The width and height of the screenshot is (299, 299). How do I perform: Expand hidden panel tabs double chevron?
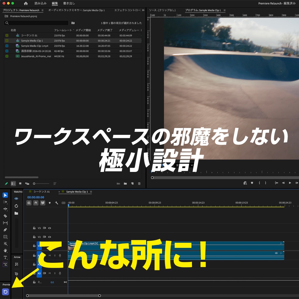point(143,10)
